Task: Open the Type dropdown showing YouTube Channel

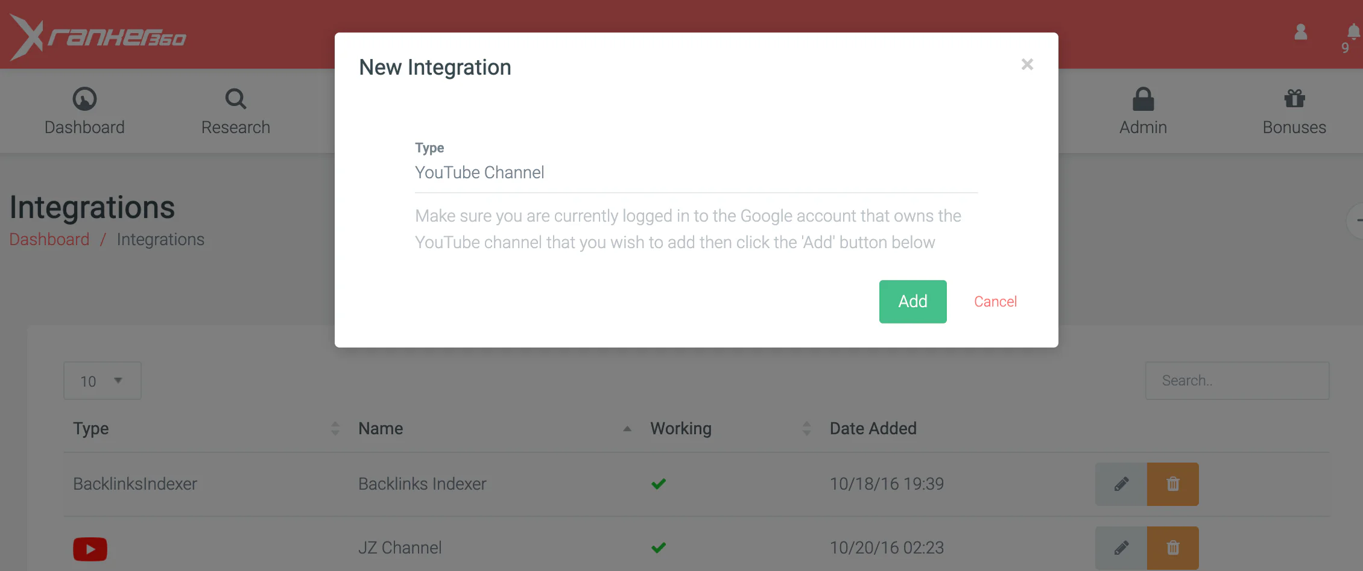Action: click(x=695, y=173)
